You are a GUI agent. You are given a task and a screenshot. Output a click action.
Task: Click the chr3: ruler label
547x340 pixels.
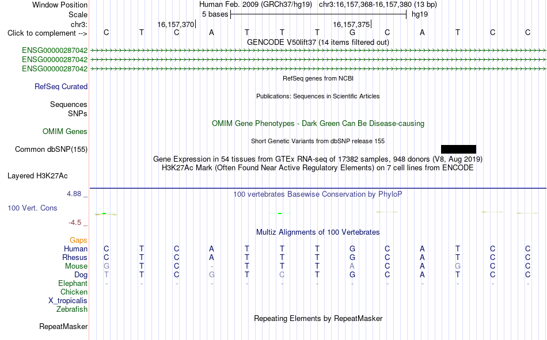click(79, 24)
